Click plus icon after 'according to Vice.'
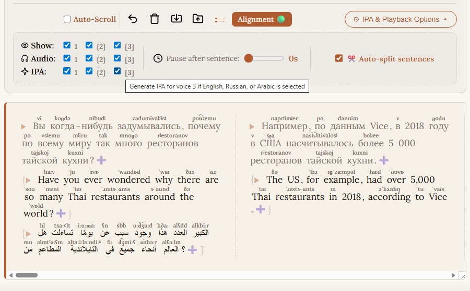Image resolution: width=470 pixels, height=291 pixels. pyautogui.click(x=261, y=209)
